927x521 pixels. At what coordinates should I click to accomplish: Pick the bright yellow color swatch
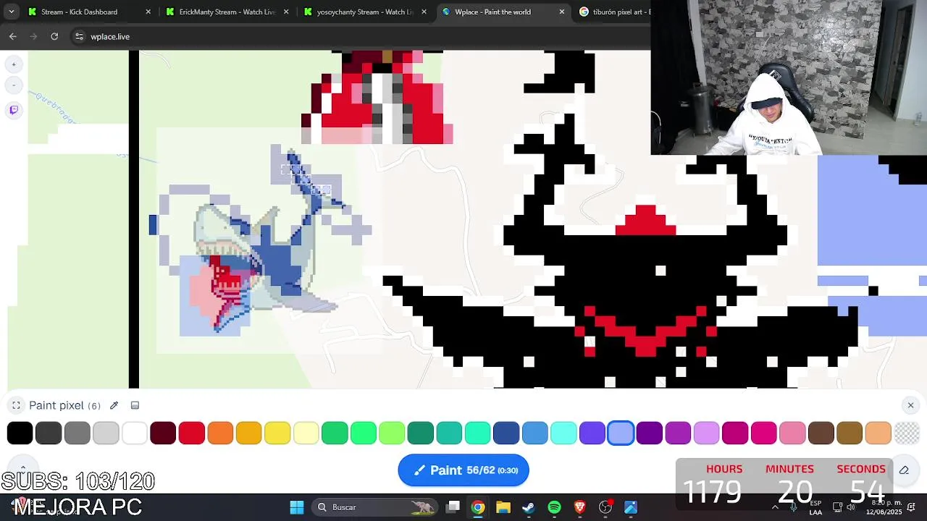tap(277, 433)
